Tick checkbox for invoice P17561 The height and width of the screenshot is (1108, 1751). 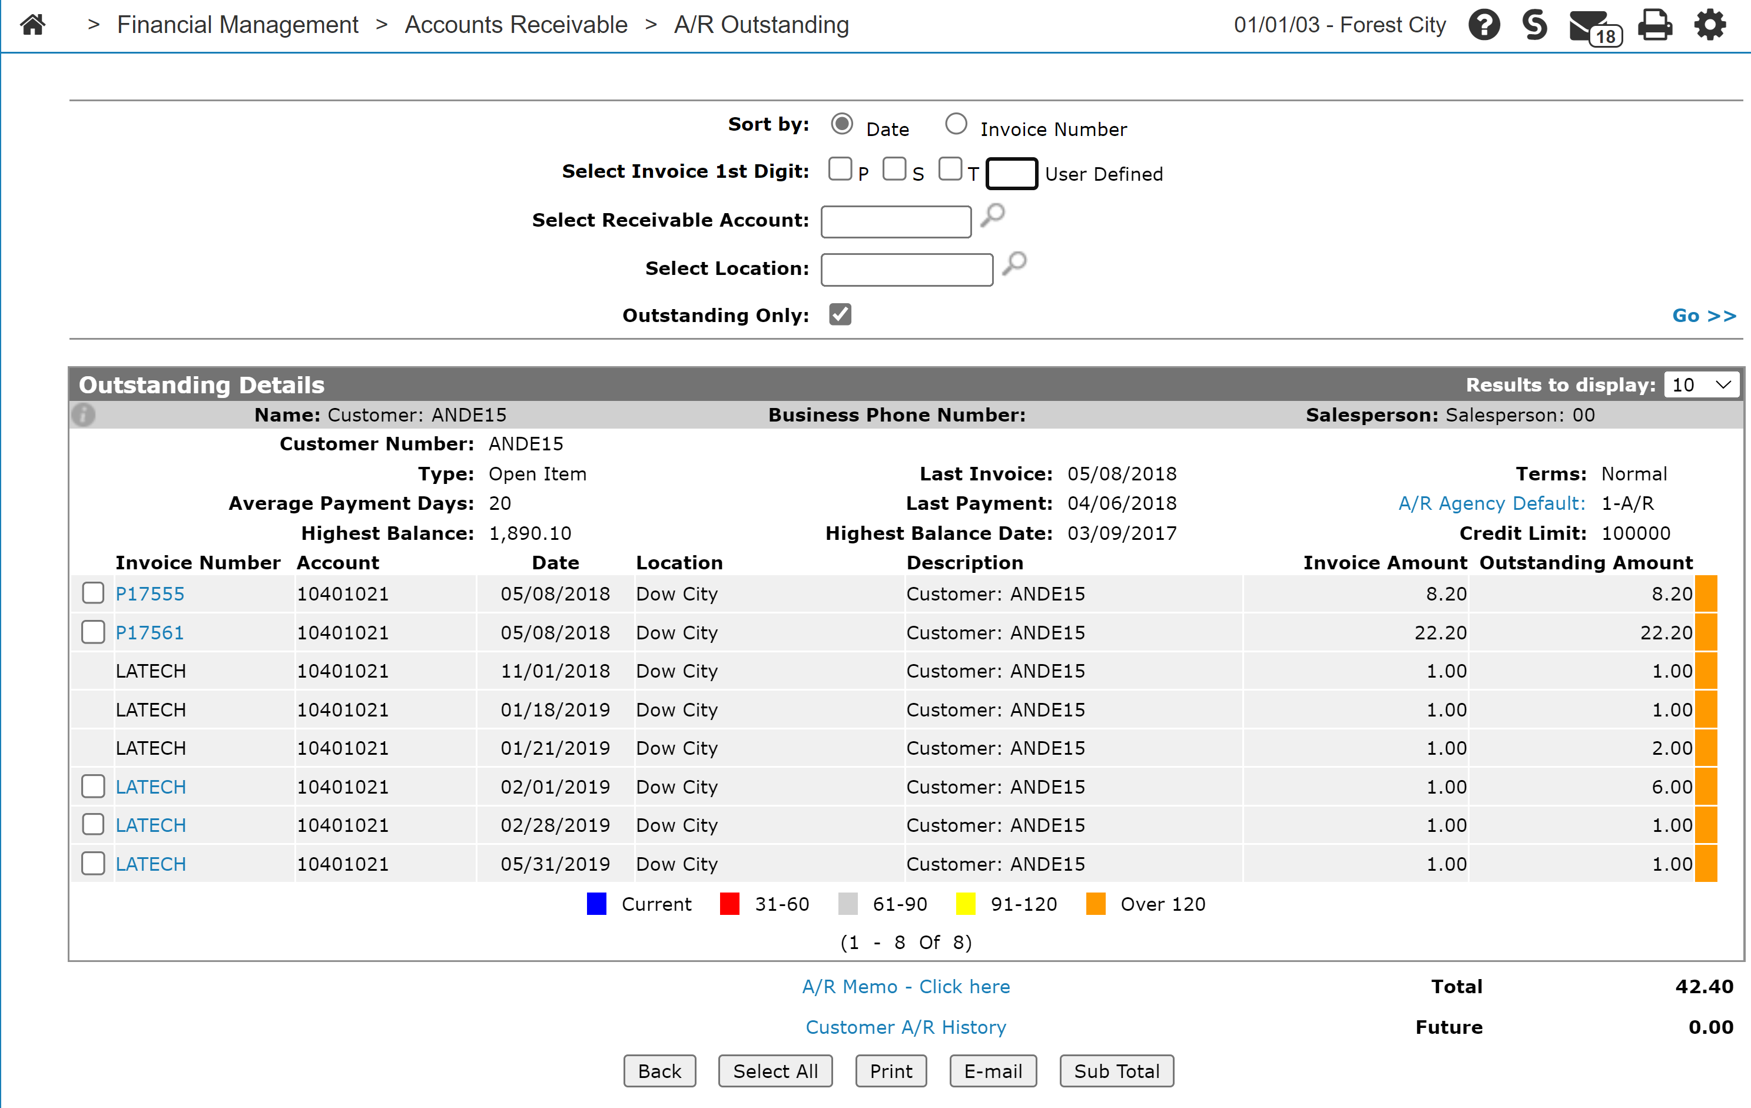93,632
